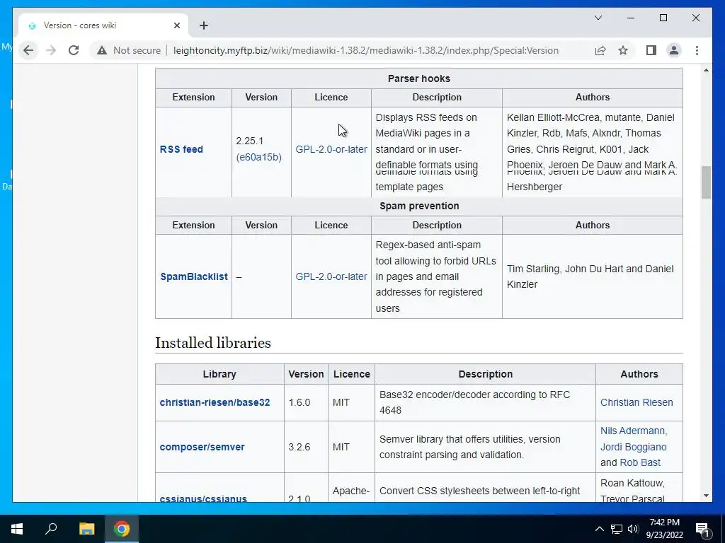Share this page icon in address bar

[x=600, y=50]
